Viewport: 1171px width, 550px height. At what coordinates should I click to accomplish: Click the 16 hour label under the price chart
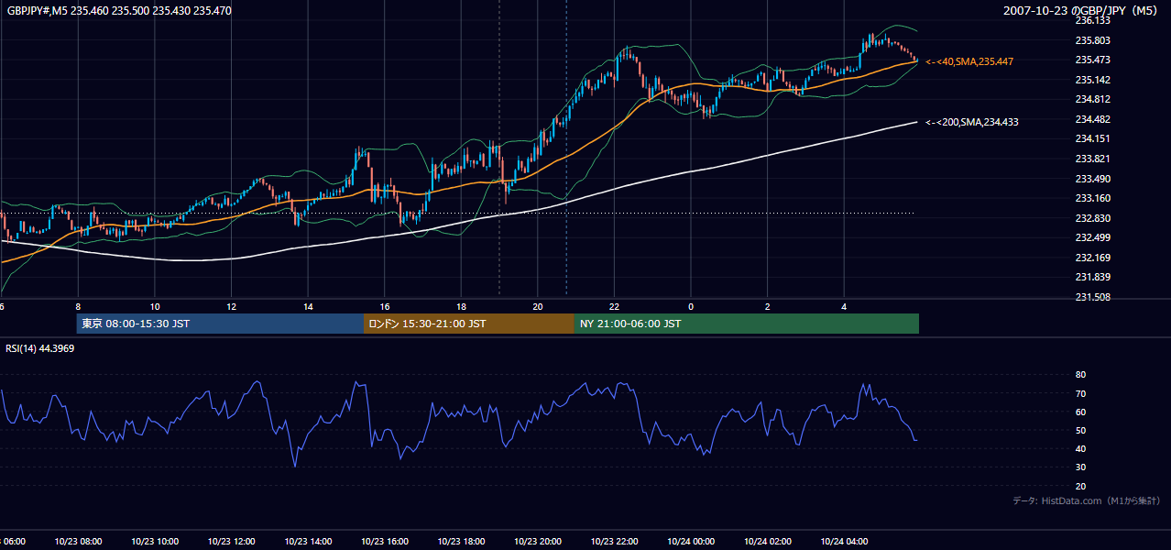click(x=385, y=307)
